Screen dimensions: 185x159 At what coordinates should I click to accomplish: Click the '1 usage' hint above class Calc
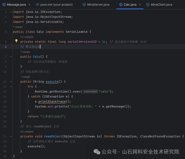coord(18,27)
